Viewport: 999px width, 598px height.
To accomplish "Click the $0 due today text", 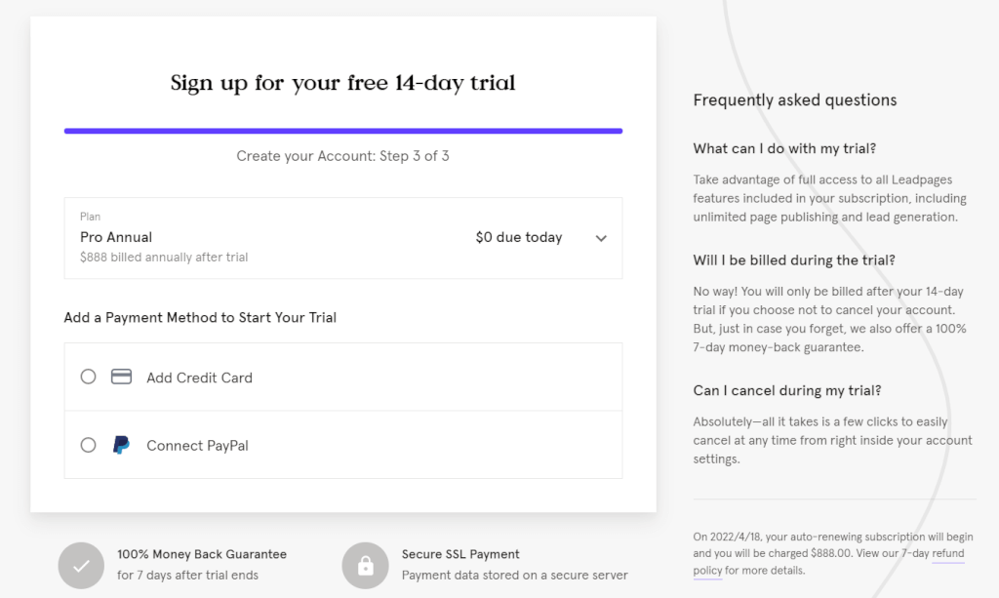I will point(519,238).
